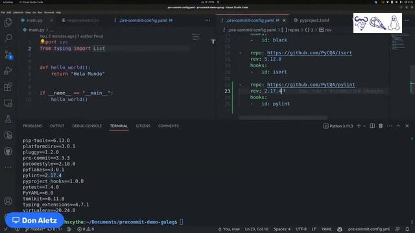
Task: Close the main.py tab
Action: [x=51, y=20]
